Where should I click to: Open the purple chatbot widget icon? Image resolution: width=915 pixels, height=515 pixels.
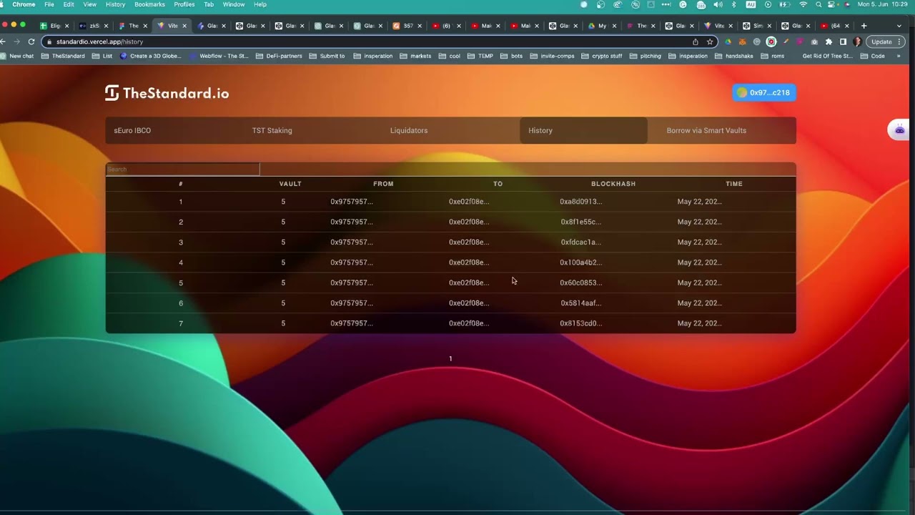coord(899,129)
